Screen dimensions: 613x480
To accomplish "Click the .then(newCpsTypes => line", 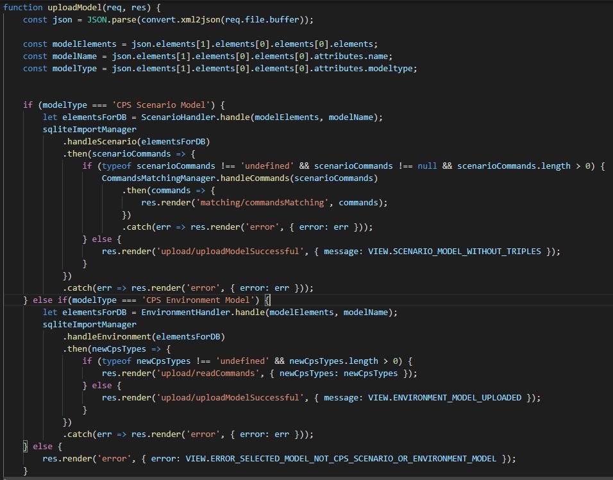I will pos(116,348).
